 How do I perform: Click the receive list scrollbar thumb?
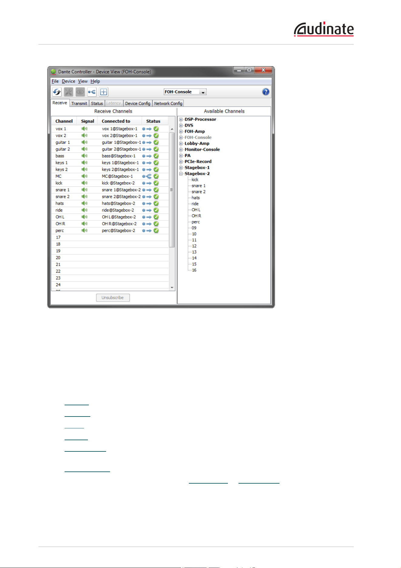(172, 190)
